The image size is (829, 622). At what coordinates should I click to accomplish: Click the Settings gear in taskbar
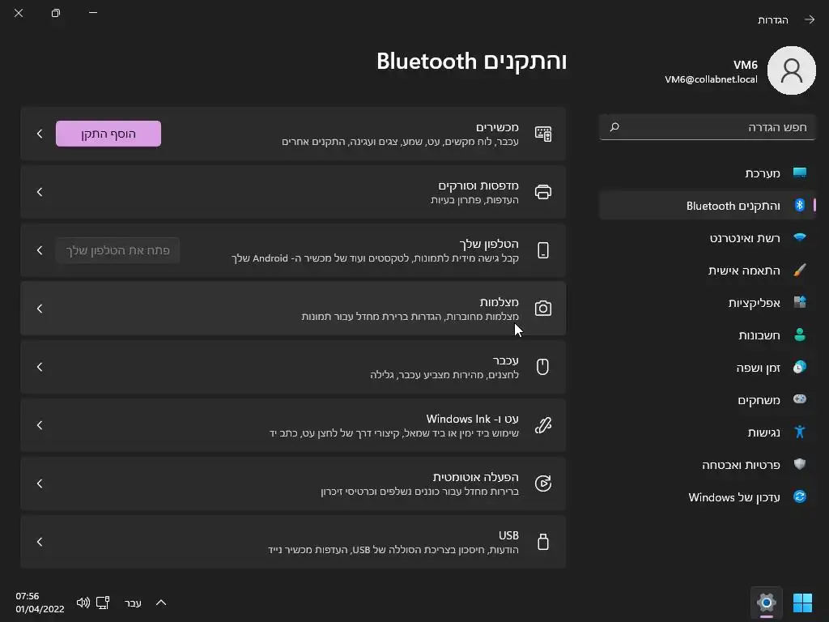[x=766, y=603]
